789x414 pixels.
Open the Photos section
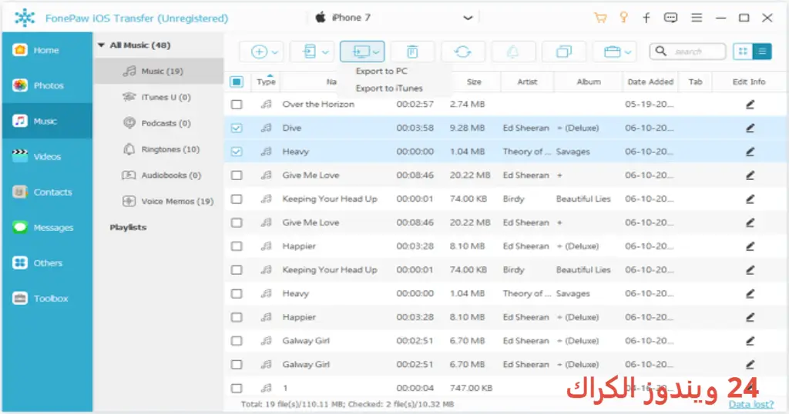click(46, 85)
